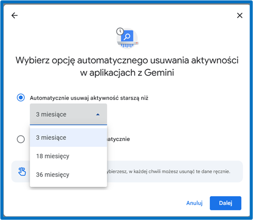Image resolution: width=253 pixels, height=220 pixels.
Task: Select the unselected second radio button
Action: 21,139
